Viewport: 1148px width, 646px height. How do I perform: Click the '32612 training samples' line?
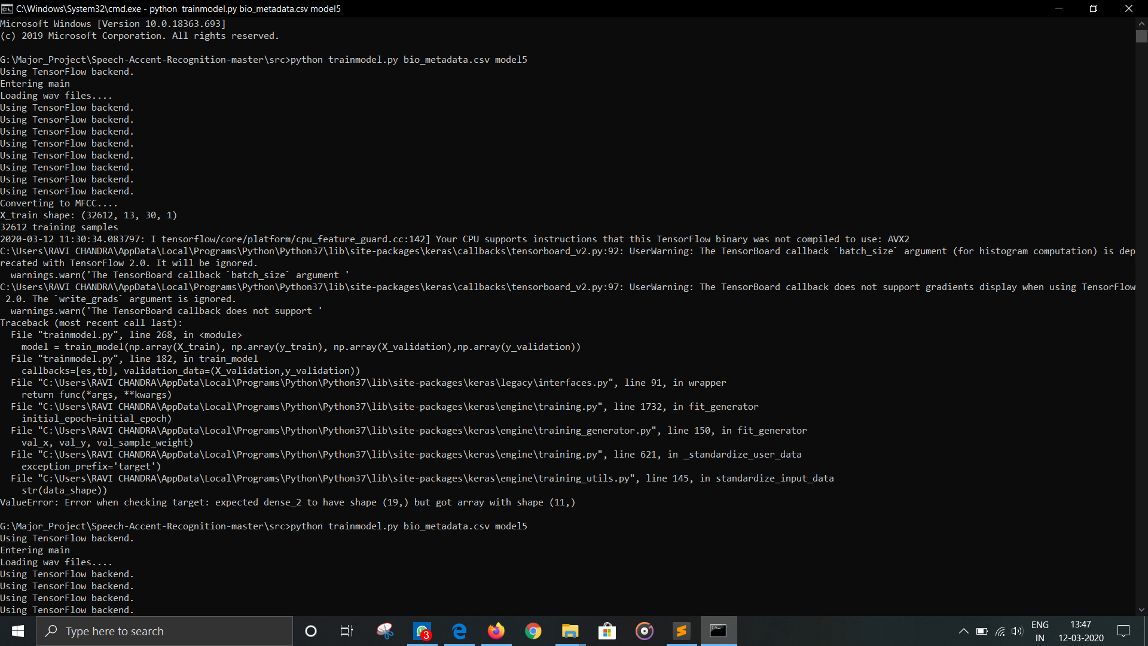pyautogui.click(x=59, y=227)
